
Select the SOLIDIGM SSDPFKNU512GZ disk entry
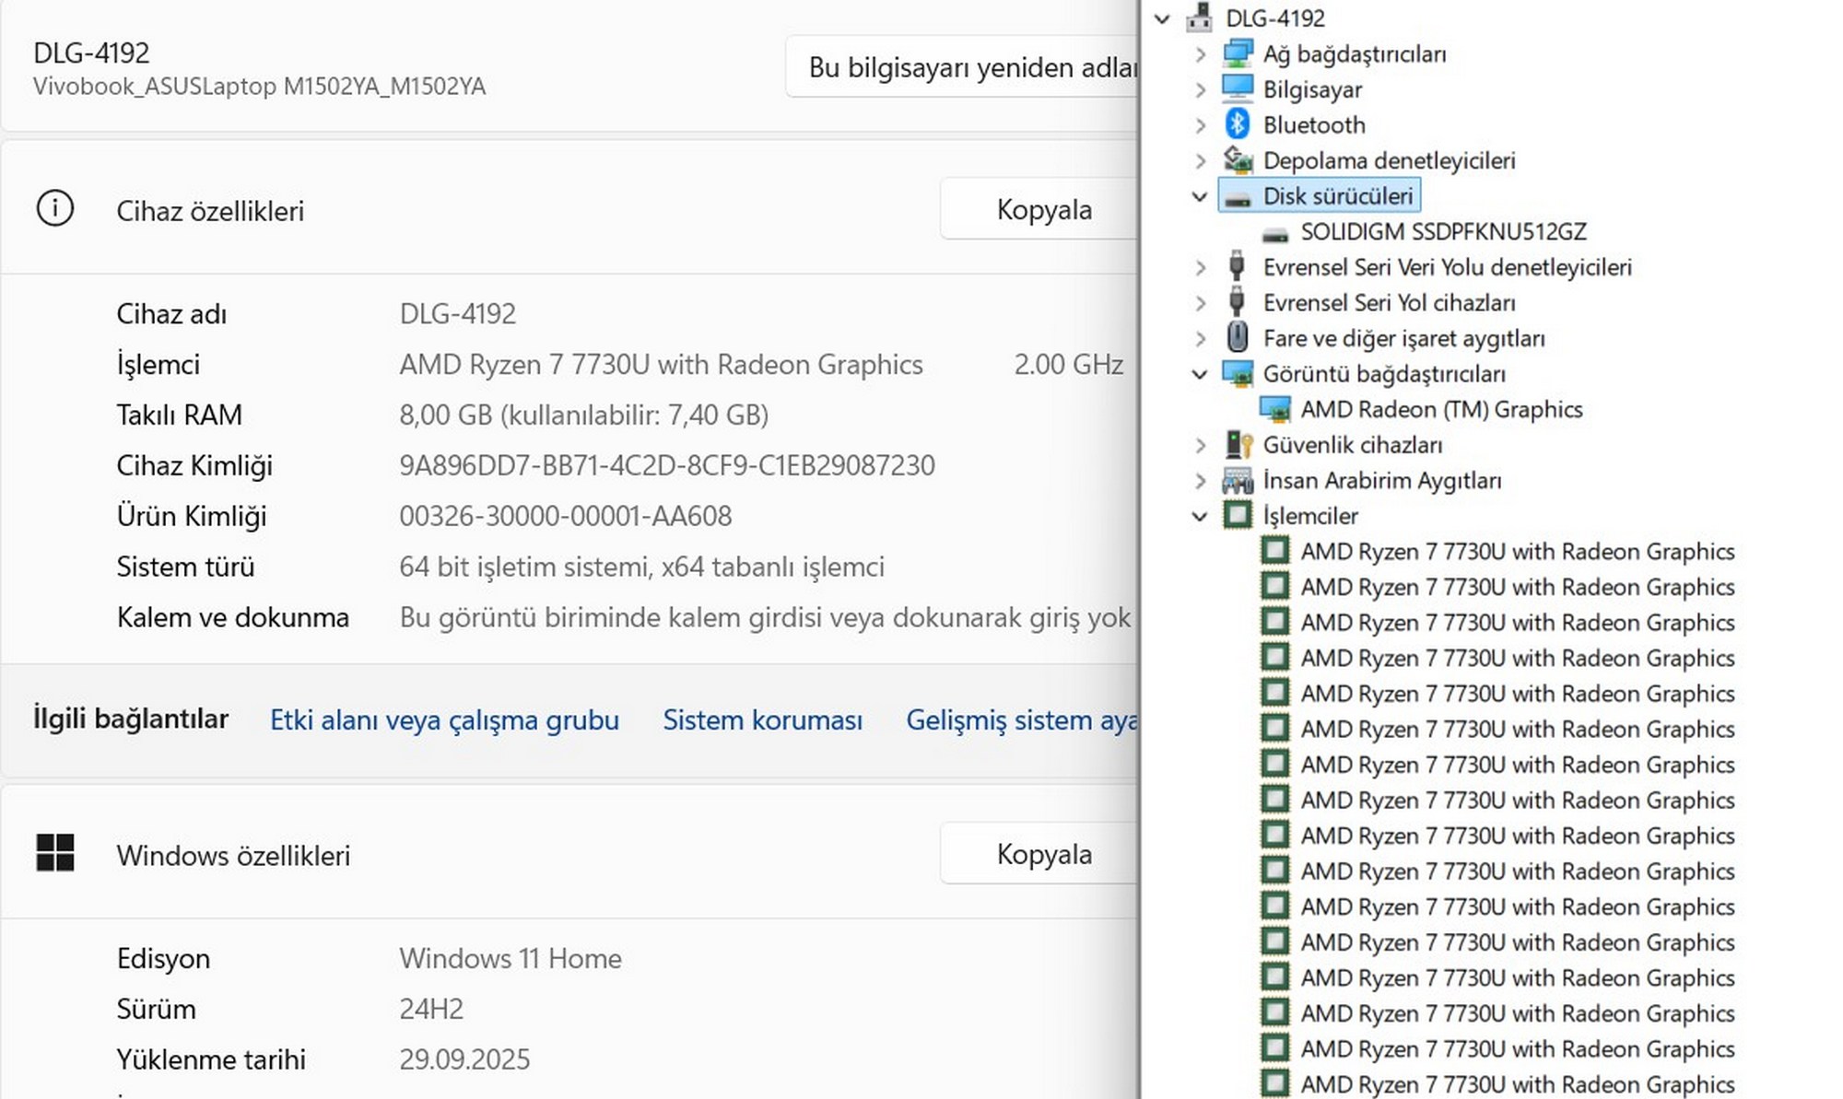click(1442, 232)
